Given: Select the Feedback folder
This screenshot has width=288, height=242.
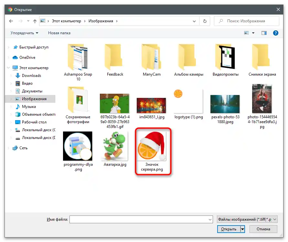Looking at the screenshot, I should pyautogui.click(x=115, y=61).
